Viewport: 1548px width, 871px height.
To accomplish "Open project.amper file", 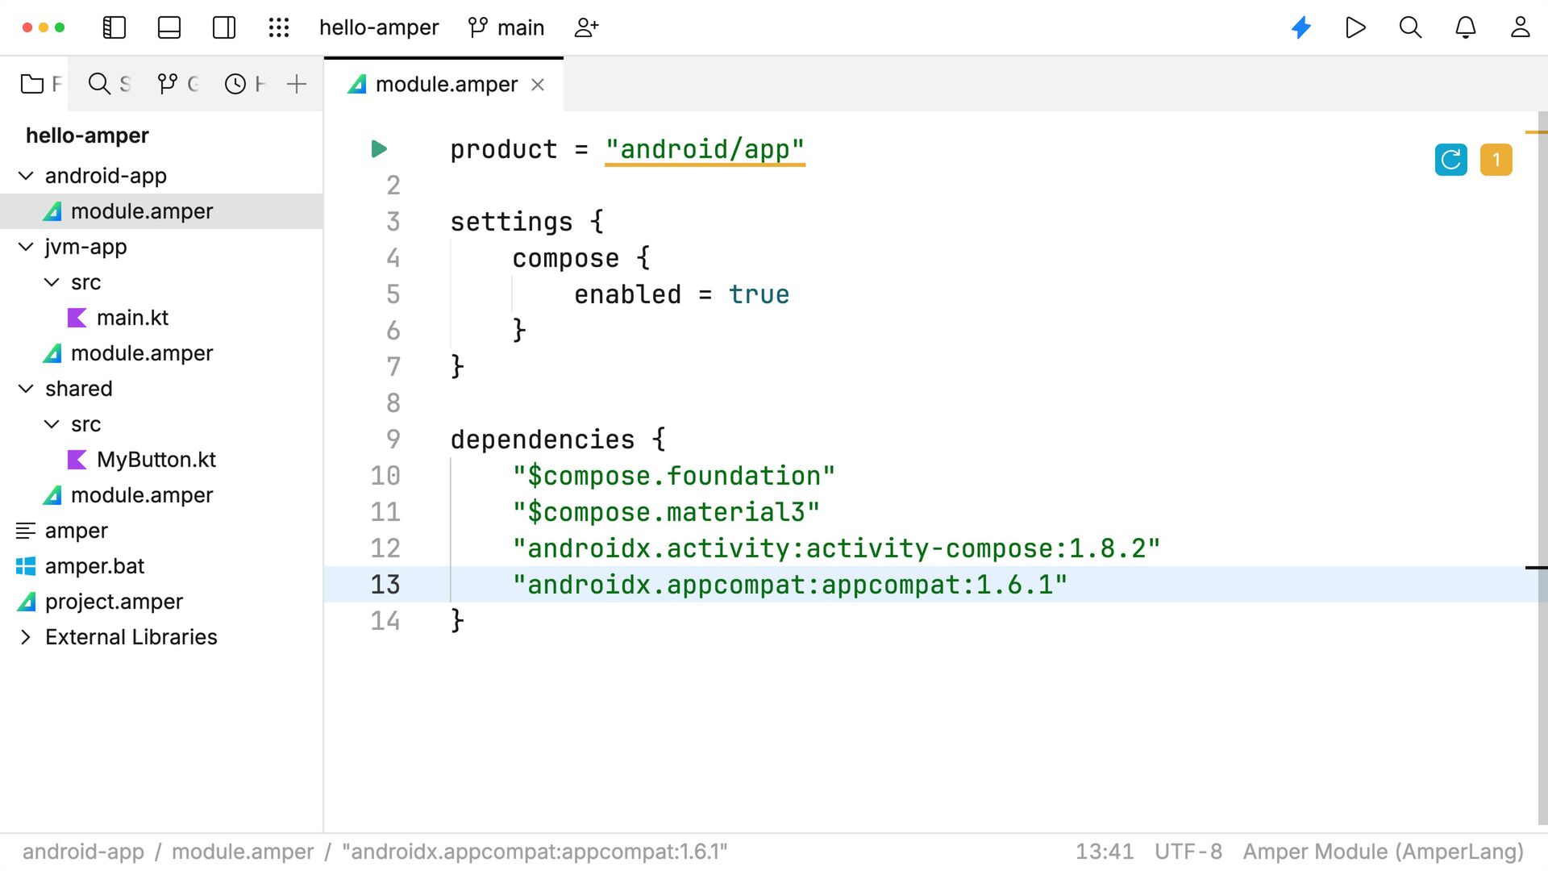I will pos(114,602).
